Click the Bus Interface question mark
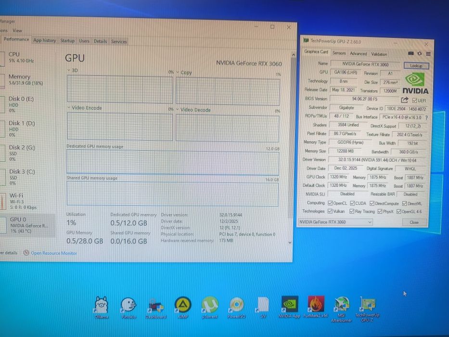This screenshot has width=449, height=337. coord(427,117)
